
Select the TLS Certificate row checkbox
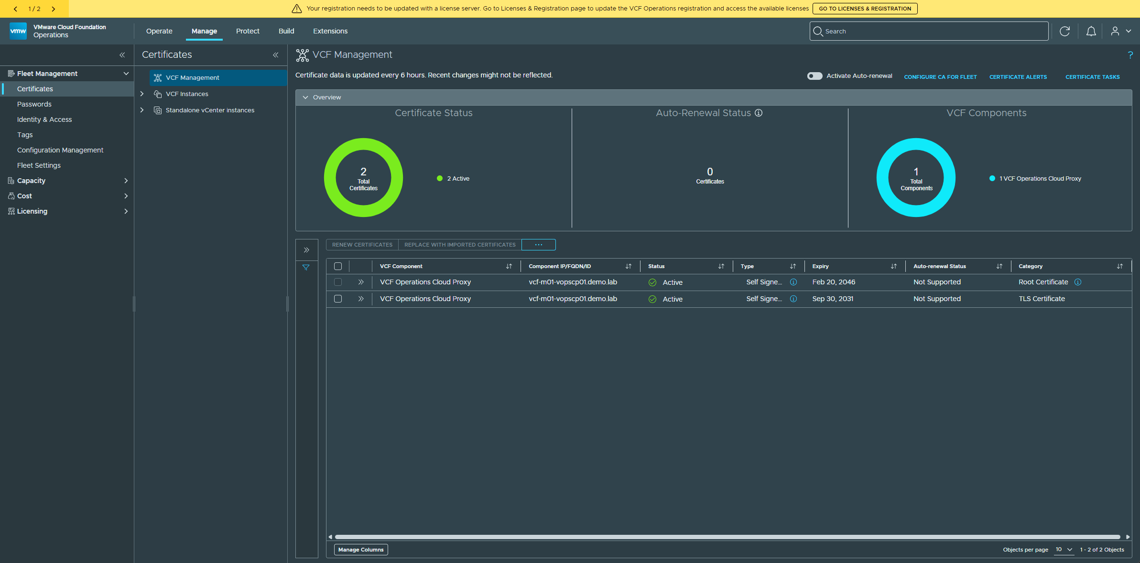338,299
